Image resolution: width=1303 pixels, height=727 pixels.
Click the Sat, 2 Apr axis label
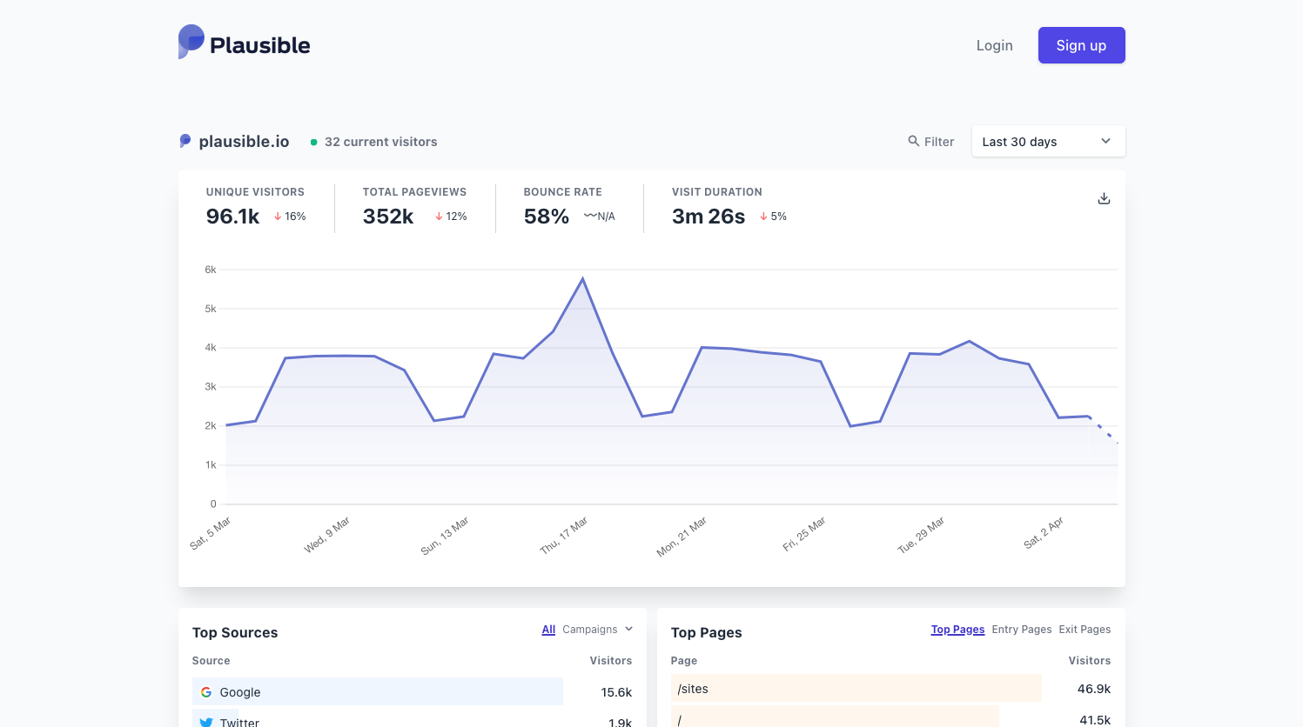coord(1044,533)
